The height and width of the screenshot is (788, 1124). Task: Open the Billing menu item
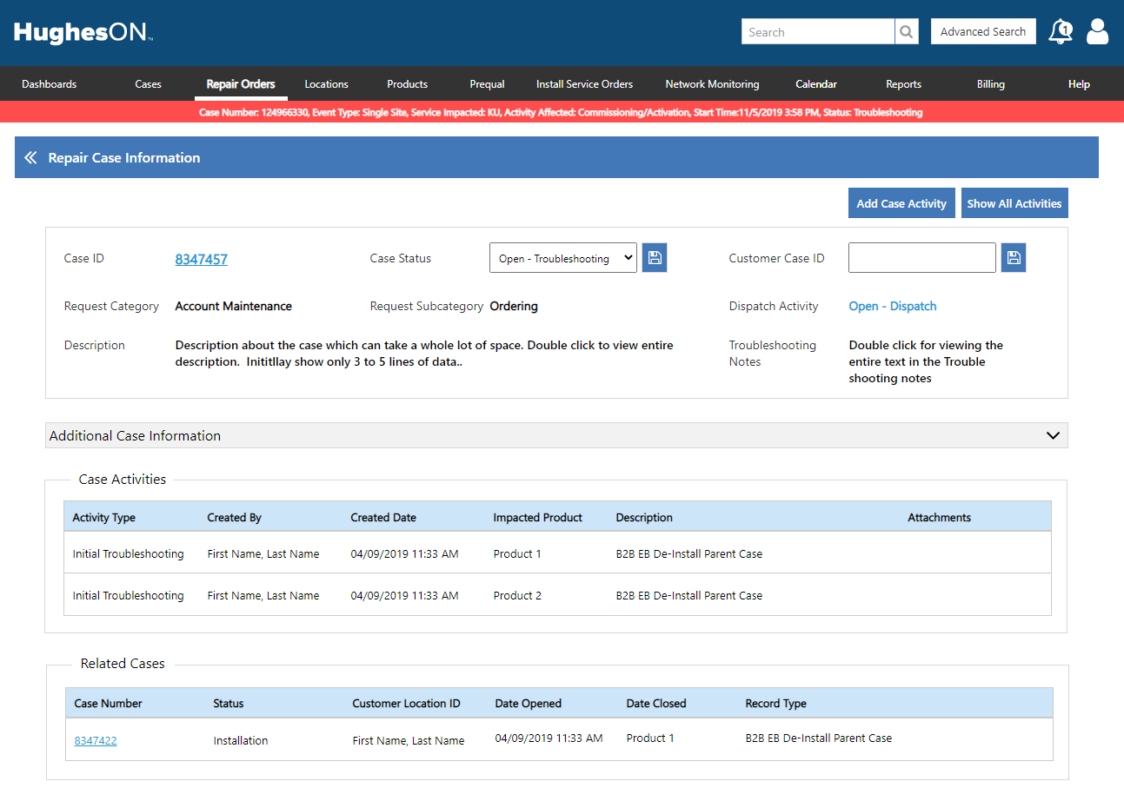coord(990,84)
